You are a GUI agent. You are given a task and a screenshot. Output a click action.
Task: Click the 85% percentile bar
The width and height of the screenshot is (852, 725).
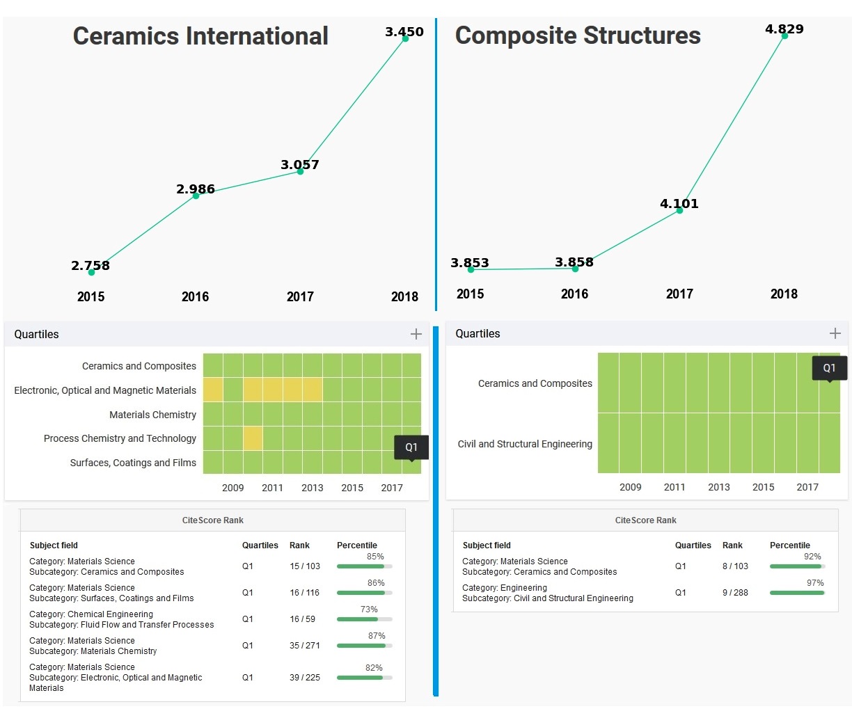pos(365,566)
